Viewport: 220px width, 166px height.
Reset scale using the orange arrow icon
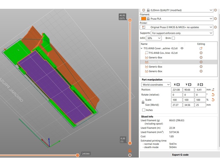coord(213,100)
